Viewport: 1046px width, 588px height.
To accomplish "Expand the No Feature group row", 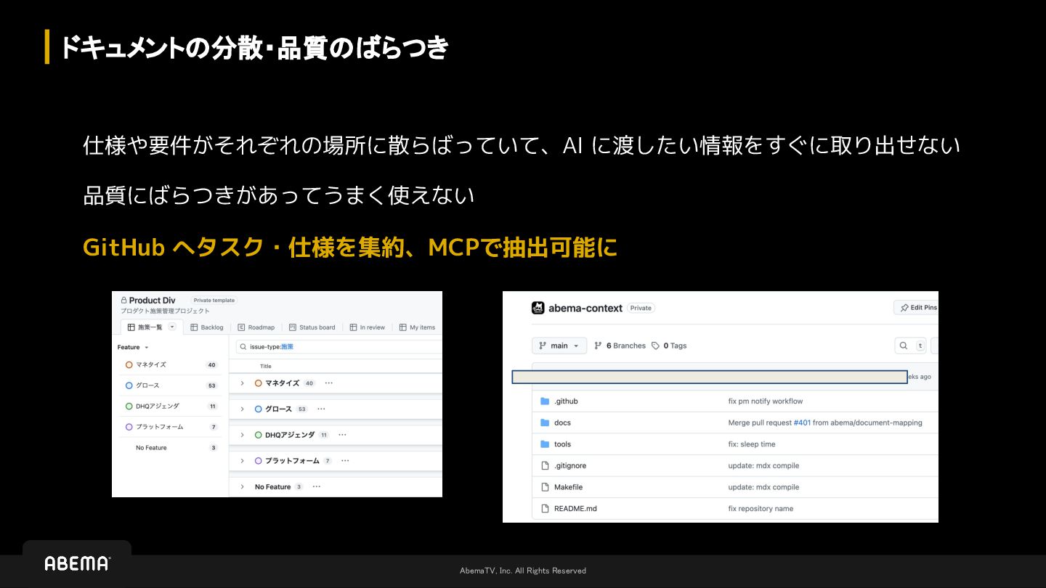I will 243,486.
